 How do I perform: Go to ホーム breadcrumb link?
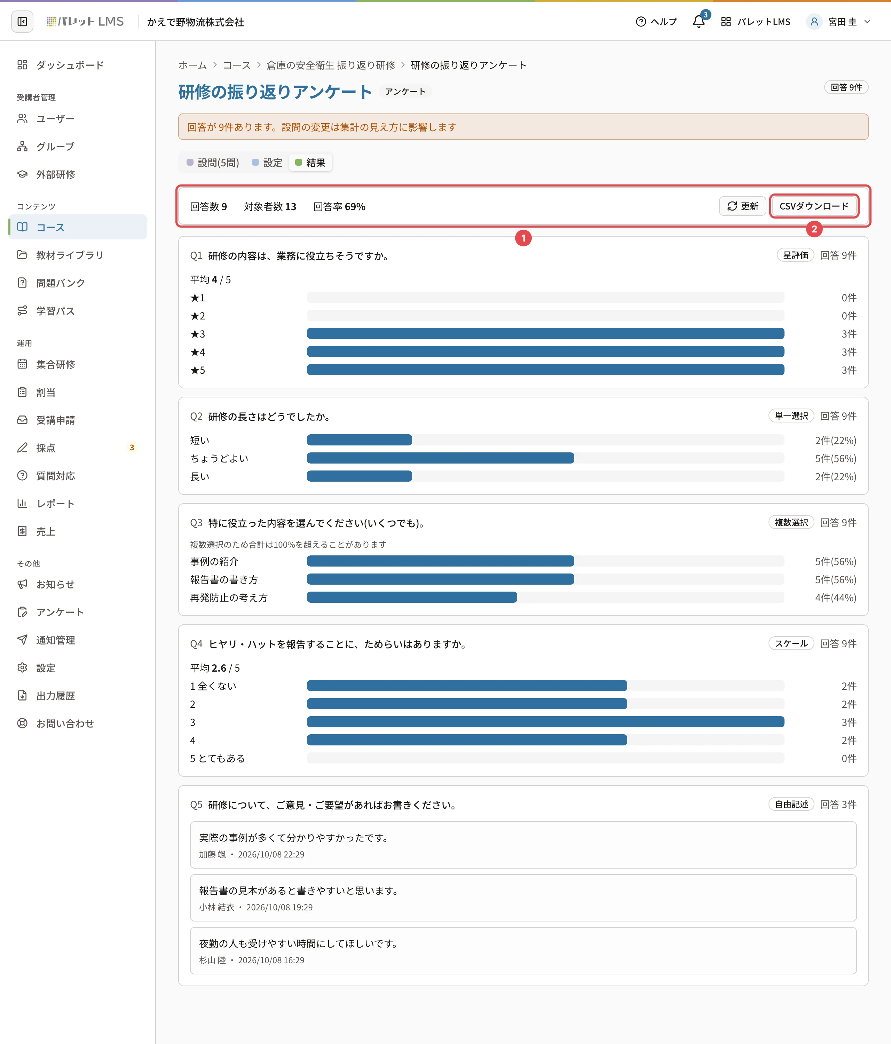tap(192, 65)
